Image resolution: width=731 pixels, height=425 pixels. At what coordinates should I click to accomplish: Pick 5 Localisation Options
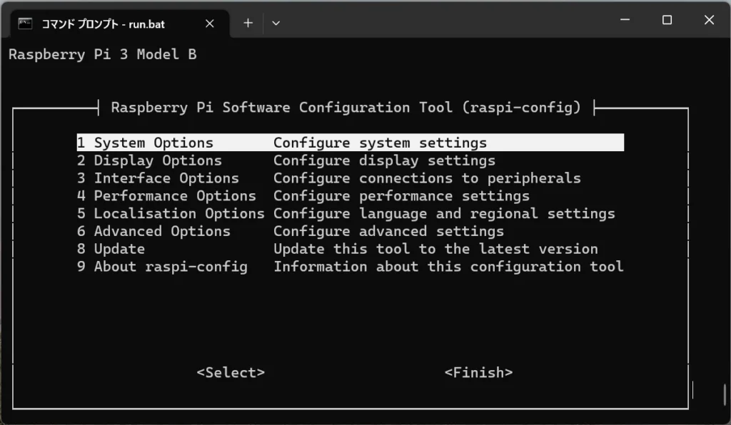coord(171,214)
